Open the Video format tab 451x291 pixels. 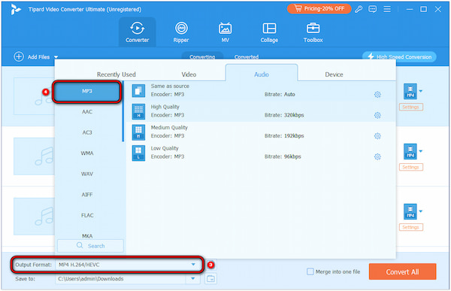tap(189, 74)
